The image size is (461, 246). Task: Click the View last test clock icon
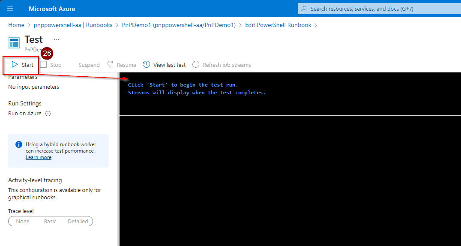tap(147, 65)
